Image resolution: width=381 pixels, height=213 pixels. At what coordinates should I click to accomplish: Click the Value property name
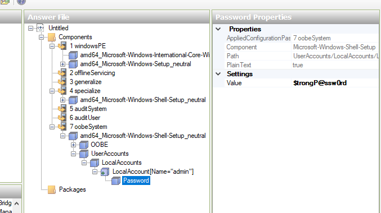click(x=234, y=83)
